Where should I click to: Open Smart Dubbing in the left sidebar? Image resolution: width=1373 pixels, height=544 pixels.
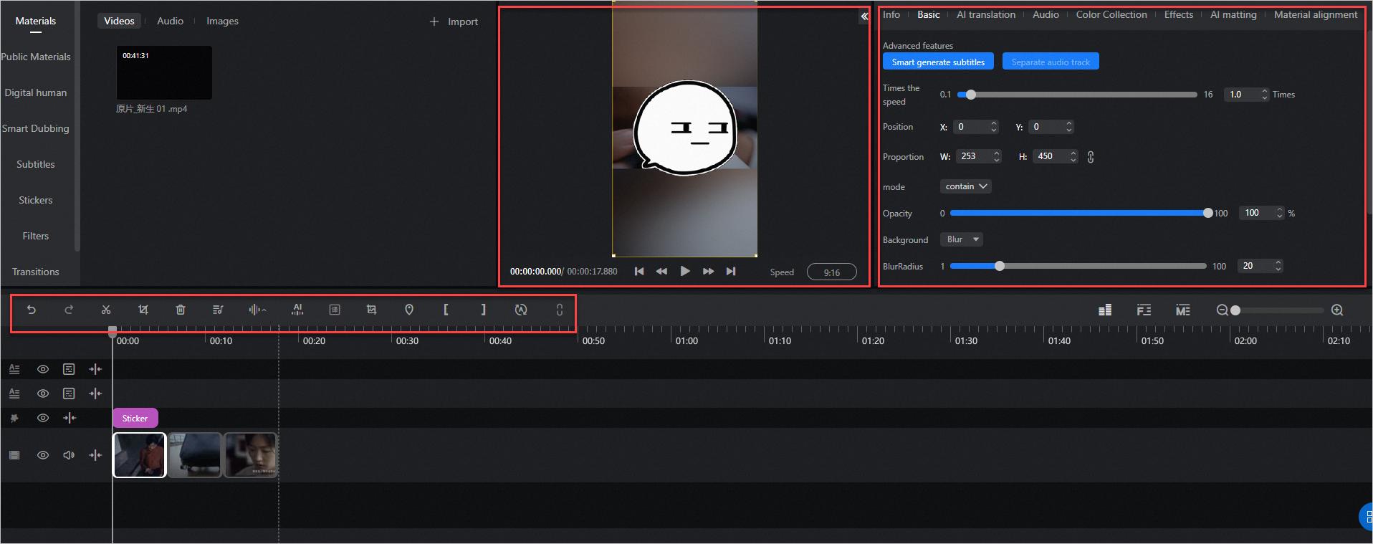point(36,128)
